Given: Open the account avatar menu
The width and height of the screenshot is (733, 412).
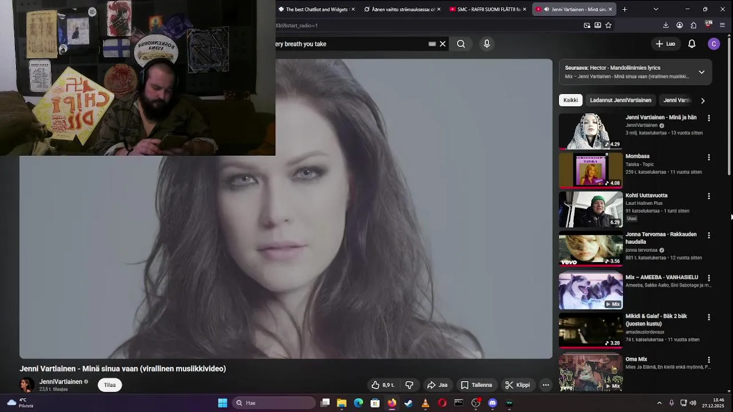Looking at the screenshot, I should 714,43.
